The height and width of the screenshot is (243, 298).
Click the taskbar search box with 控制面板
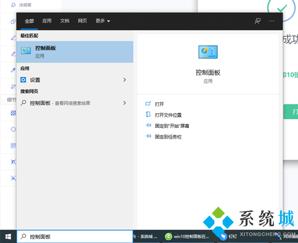click(75, 237)
